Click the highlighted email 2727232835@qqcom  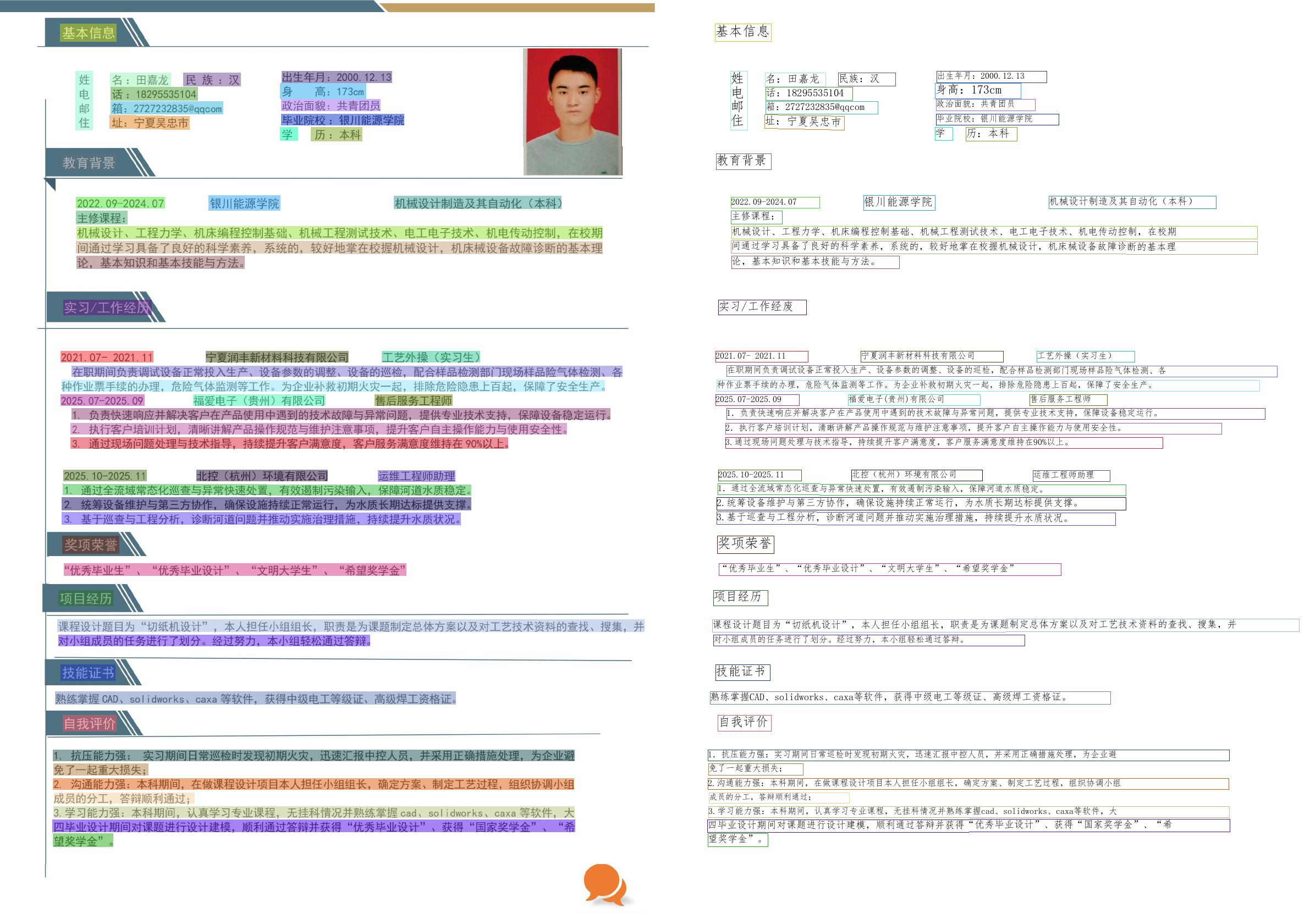click(166, 108)
